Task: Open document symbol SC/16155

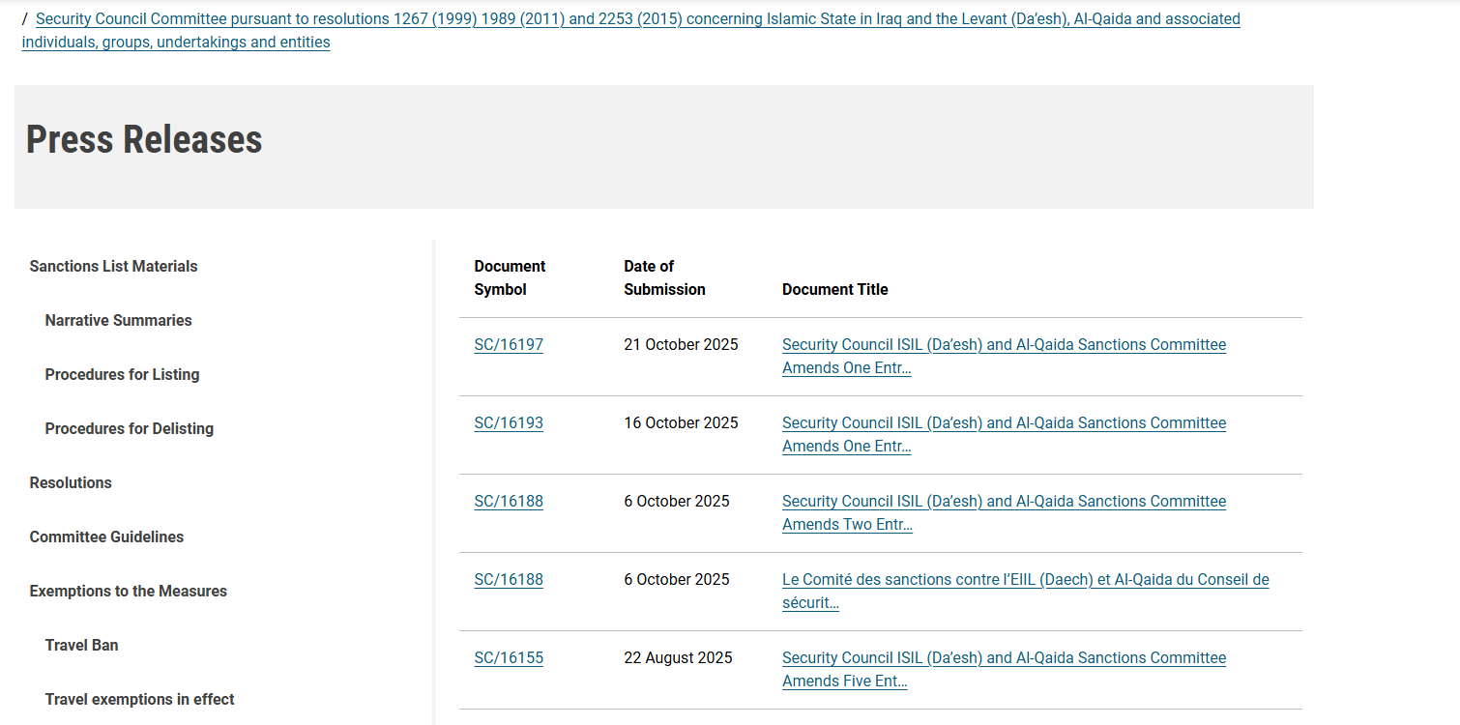Action: click(509, 658)
